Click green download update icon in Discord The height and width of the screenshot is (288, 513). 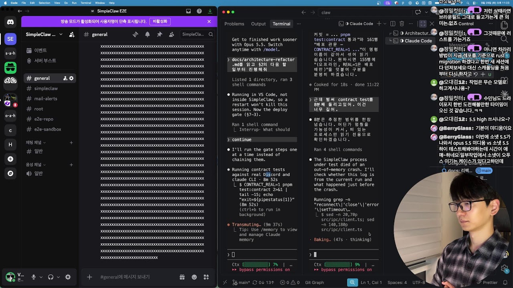pyautogui.click(x=210, y=11)
